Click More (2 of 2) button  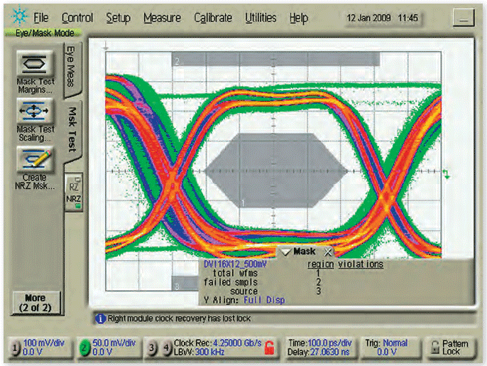click(x=35, y=302)
